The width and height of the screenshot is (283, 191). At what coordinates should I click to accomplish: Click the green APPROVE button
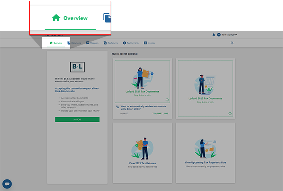77,120
